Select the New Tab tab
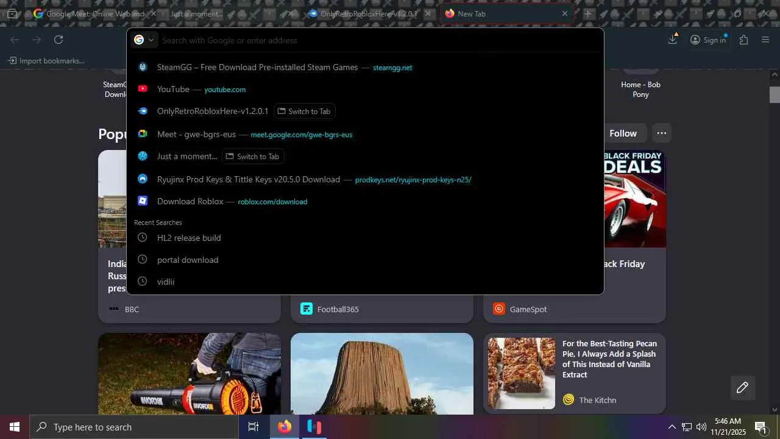The image size is (780, 439). click(506, 13)
